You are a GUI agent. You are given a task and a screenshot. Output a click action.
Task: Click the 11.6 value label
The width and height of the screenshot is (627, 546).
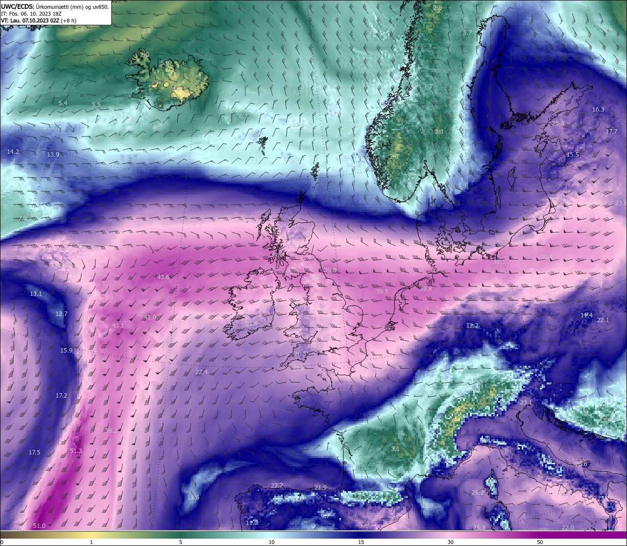coord(193,498)
